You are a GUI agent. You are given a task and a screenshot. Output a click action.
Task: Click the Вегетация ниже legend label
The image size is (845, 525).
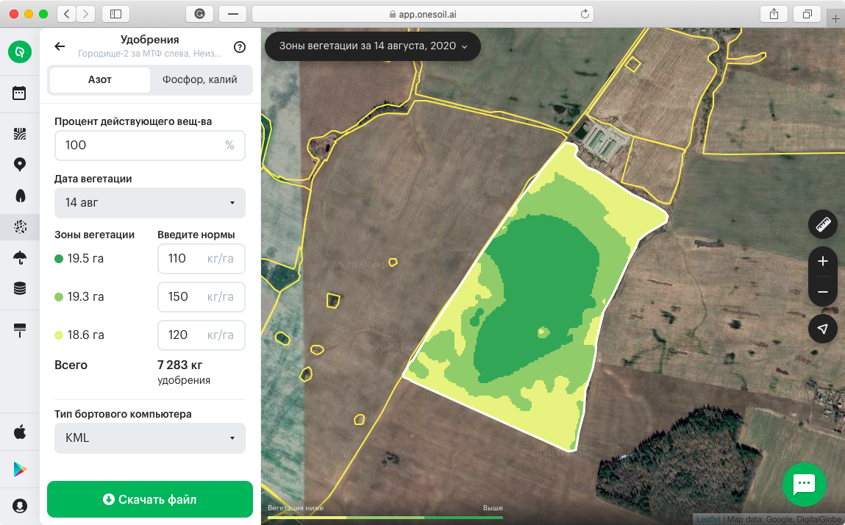[x=296, y=508]
